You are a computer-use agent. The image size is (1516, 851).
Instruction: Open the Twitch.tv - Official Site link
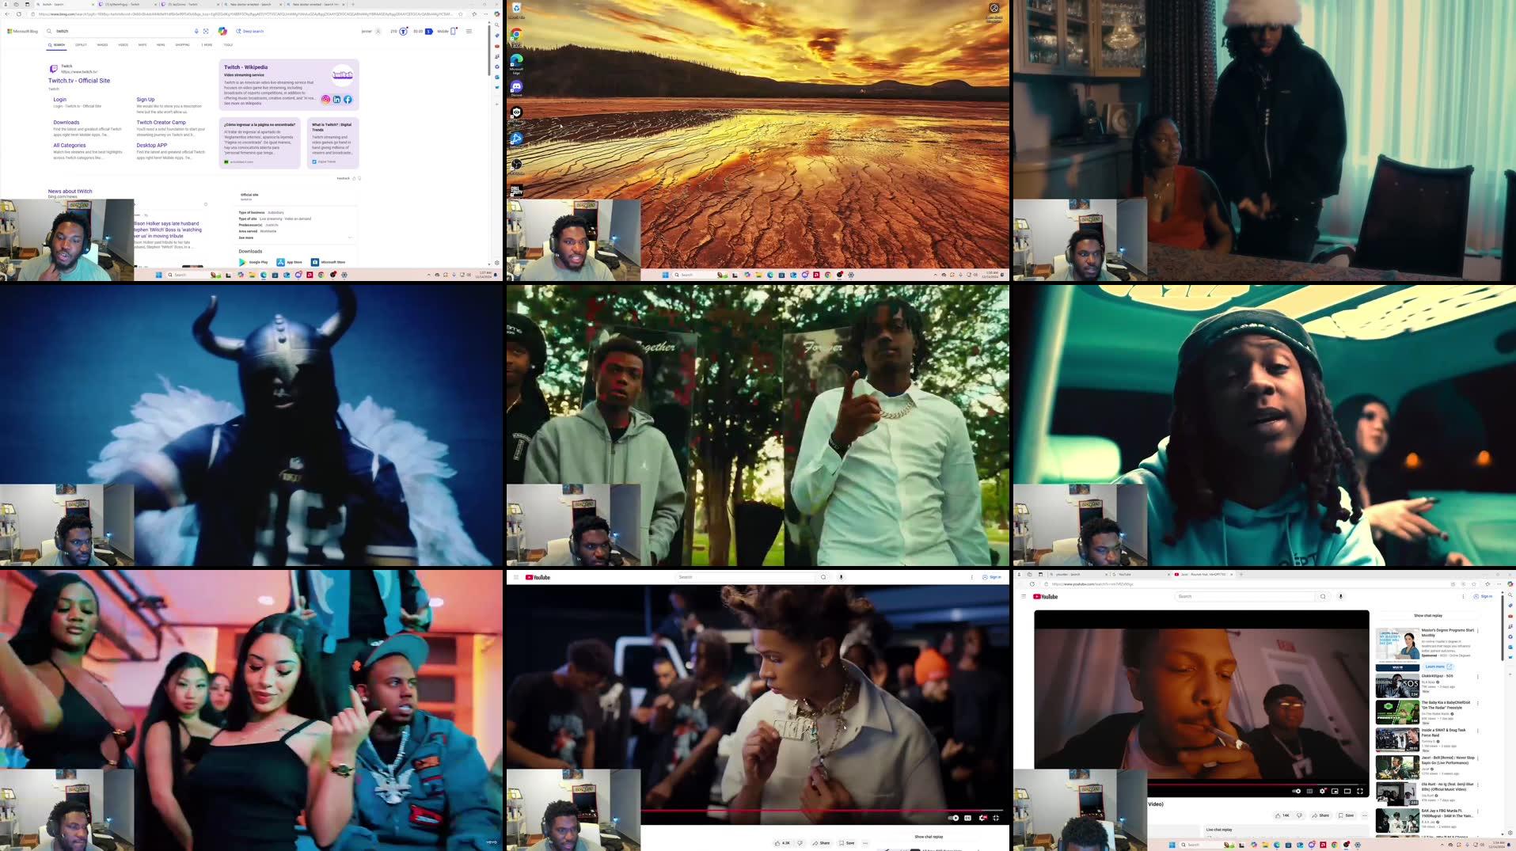(x=79, y=81)
